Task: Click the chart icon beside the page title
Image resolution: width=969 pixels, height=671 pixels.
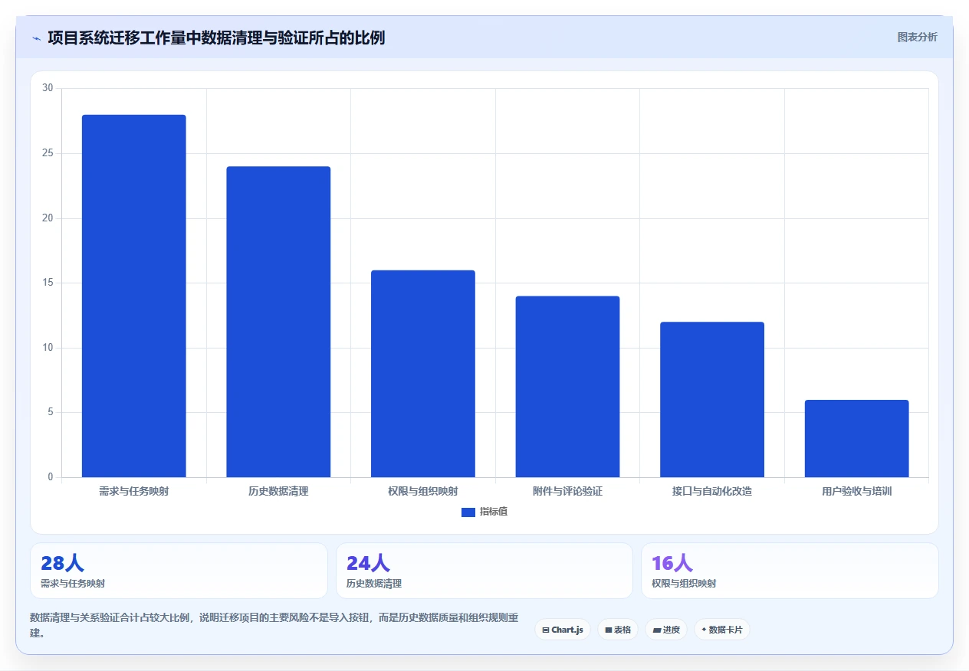Action: pyautogui.click(x=36, y=38)
